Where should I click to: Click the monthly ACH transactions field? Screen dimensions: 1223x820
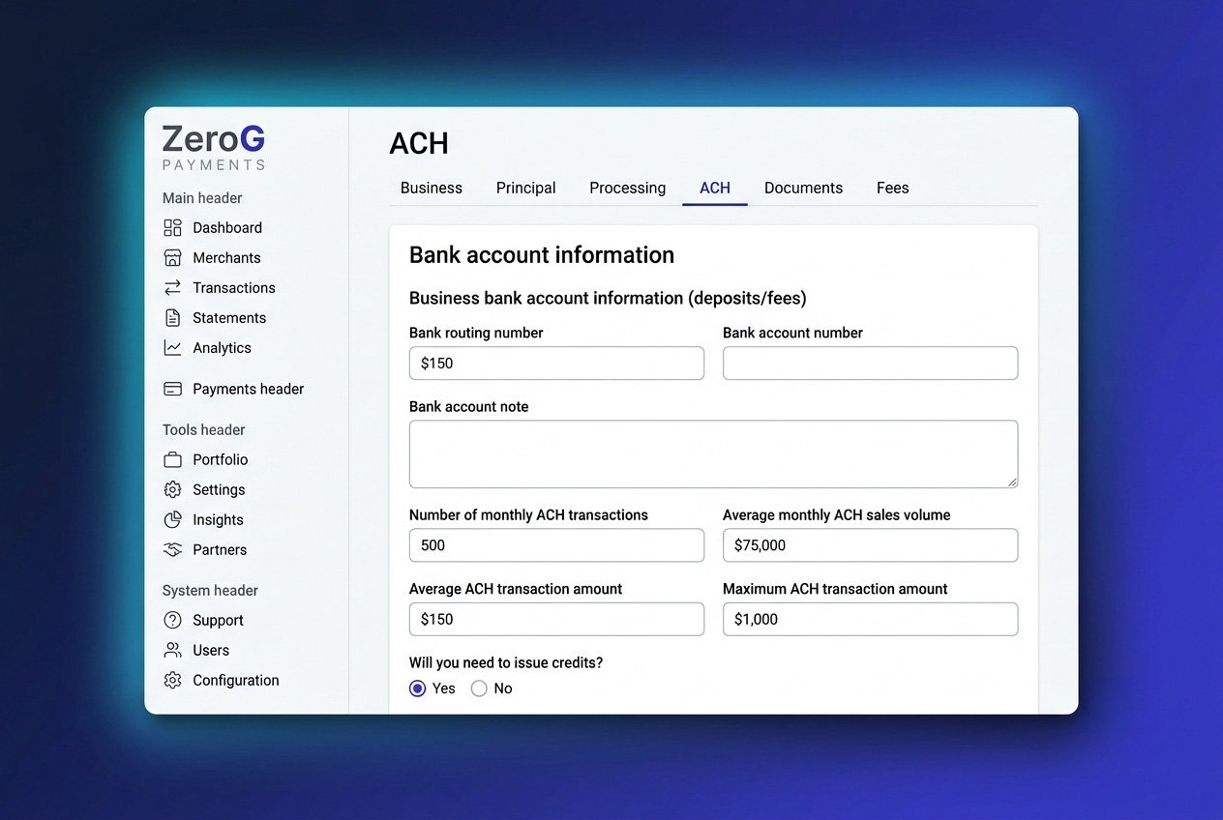(556, 545)
